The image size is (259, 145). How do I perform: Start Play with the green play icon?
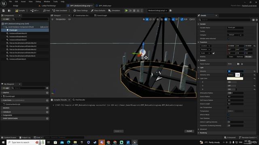click(x=127, y=10)
